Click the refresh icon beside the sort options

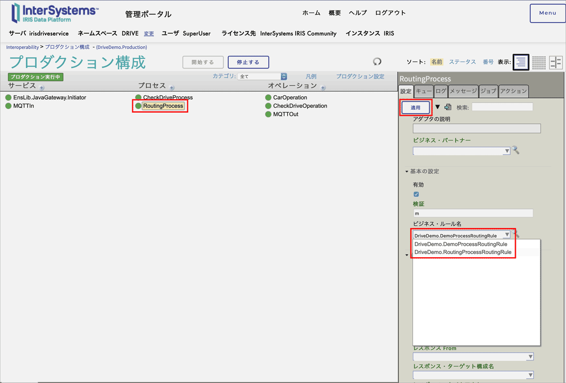(377, 62)
